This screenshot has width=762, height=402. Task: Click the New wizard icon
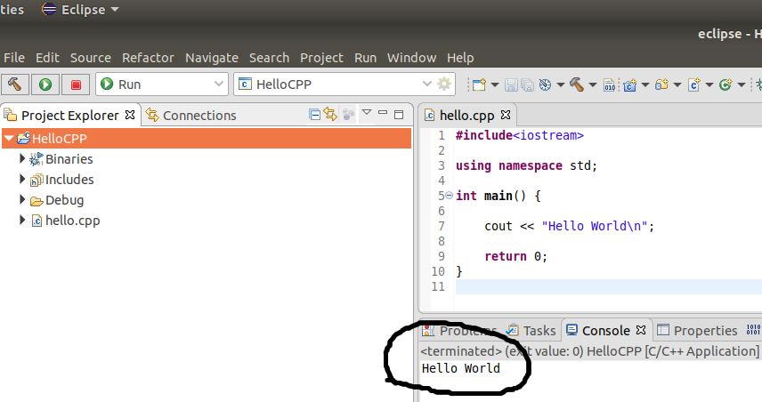click(479, 85)
